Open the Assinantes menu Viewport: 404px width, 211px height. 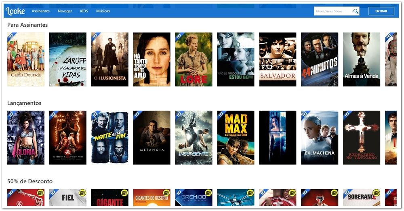[40, 11]
